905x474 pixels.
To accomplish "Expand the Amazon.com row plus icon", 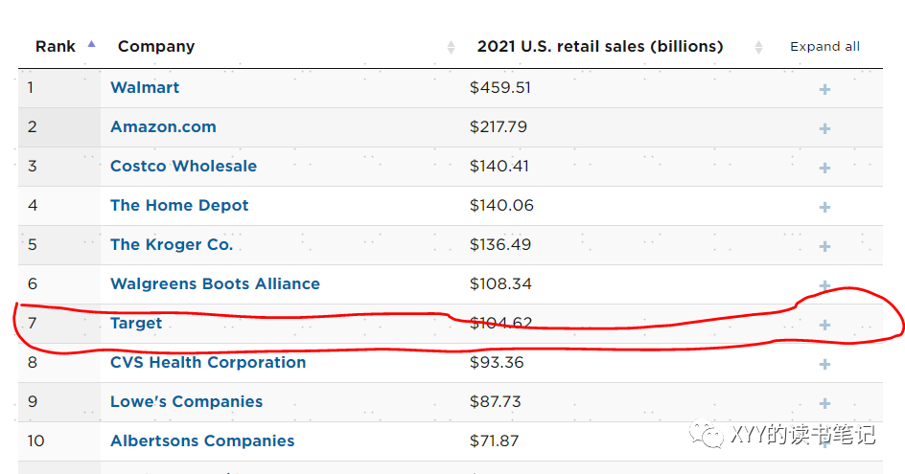I will click(x=824, y=128).
